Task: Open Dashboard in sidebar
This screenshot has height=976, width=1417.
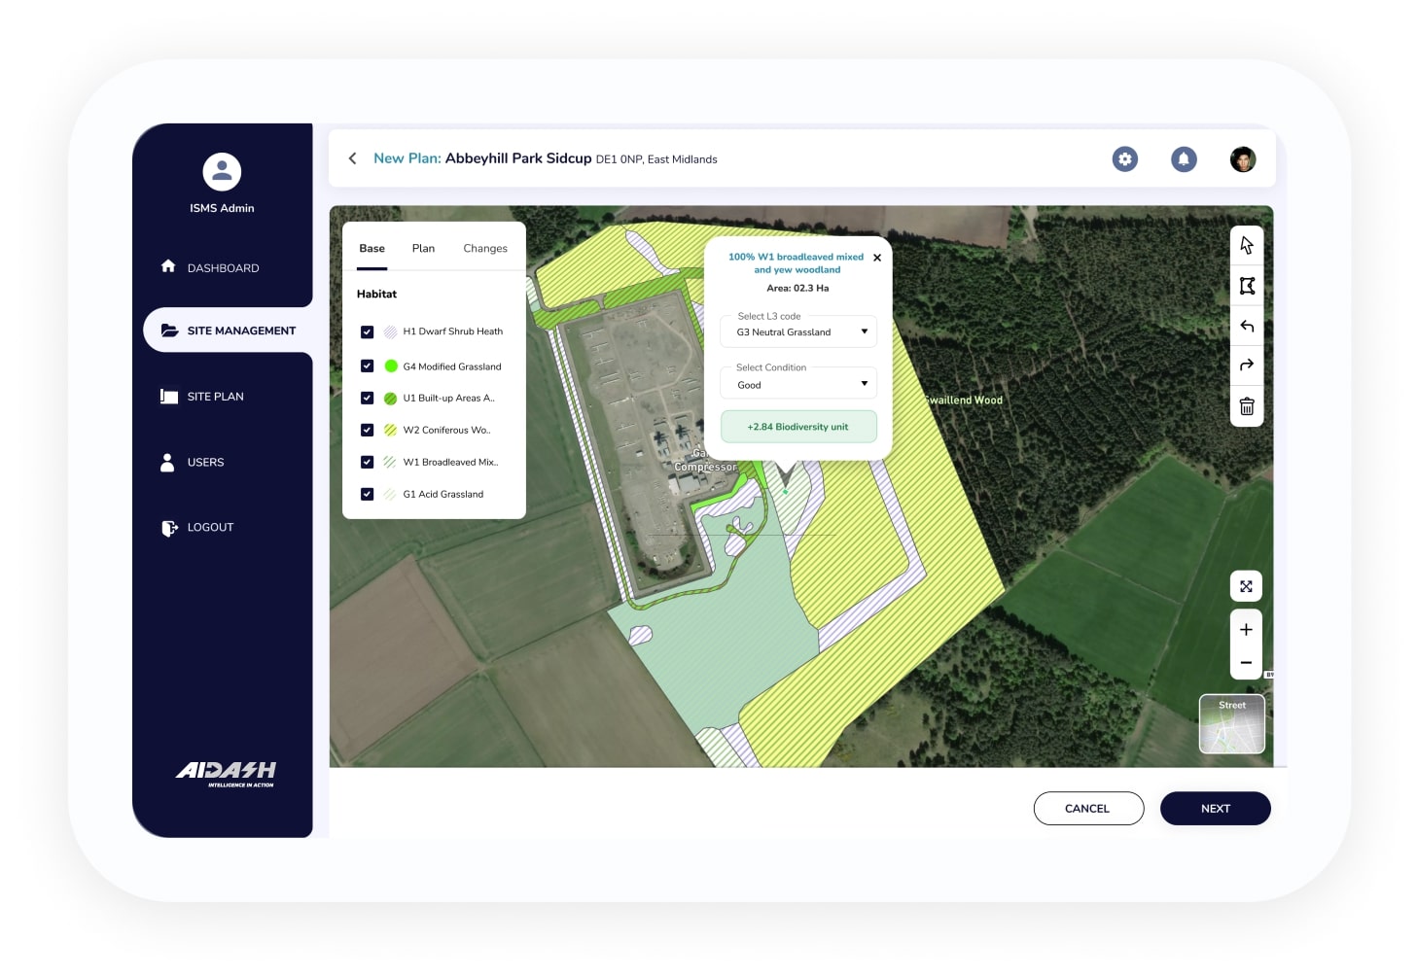Action: 223,268
